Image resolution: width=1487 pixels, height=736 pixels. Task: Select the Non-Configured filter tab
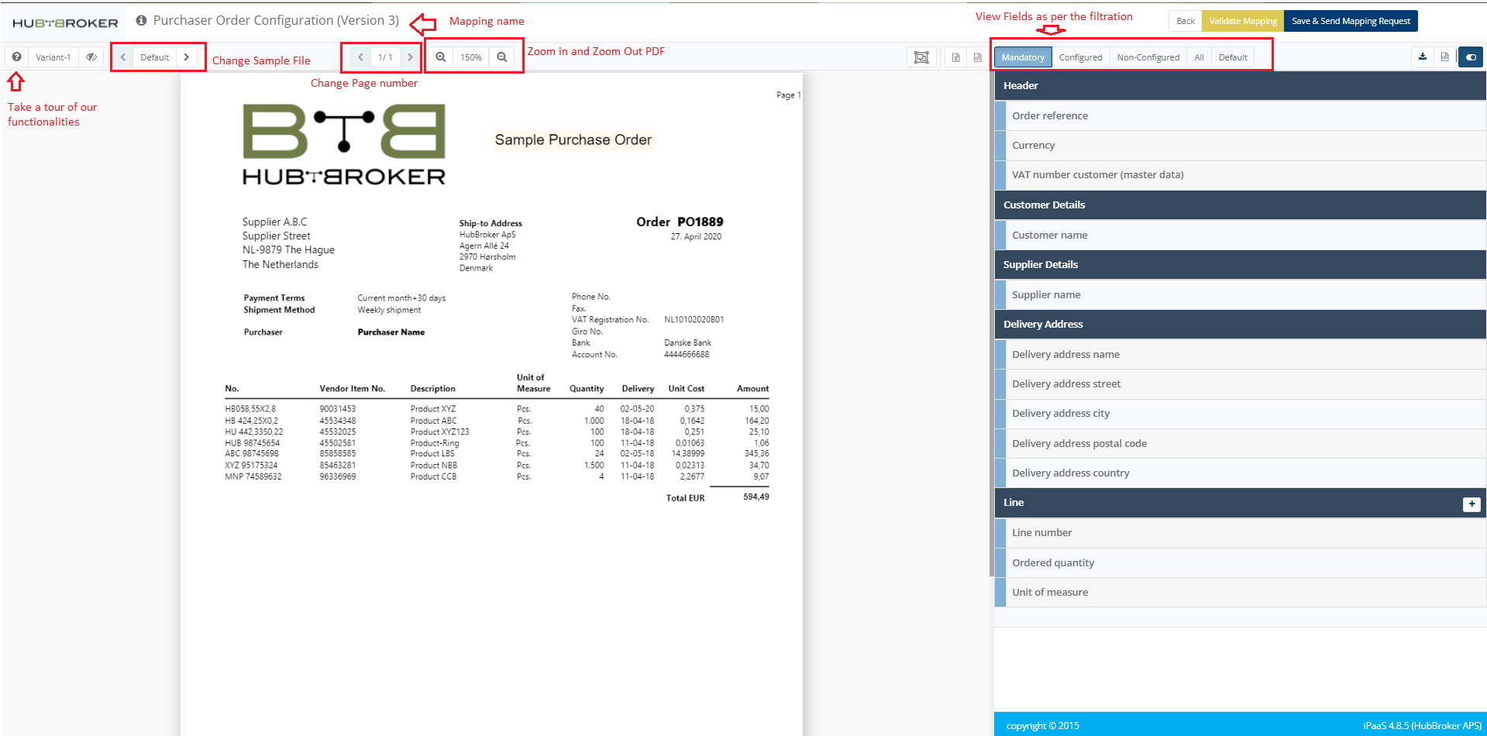(1148, 57)
